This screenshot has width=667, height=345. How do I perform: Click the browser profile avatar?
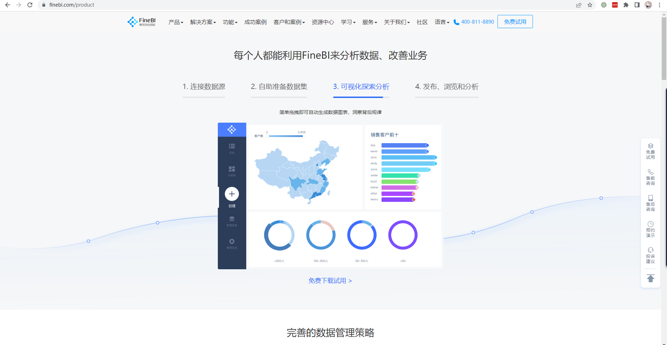click(648, 5)
